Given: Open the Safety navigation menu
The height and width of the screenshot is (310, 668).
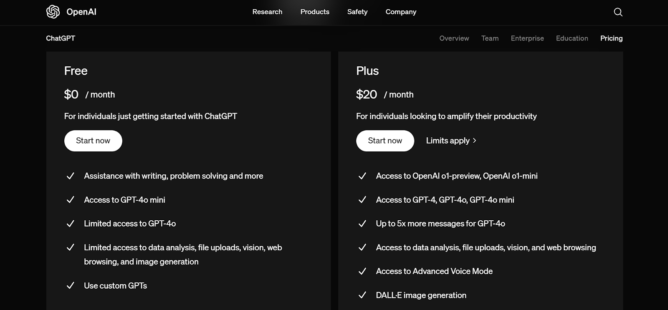Looking at the screenshot, I should (x=357, y=12).
